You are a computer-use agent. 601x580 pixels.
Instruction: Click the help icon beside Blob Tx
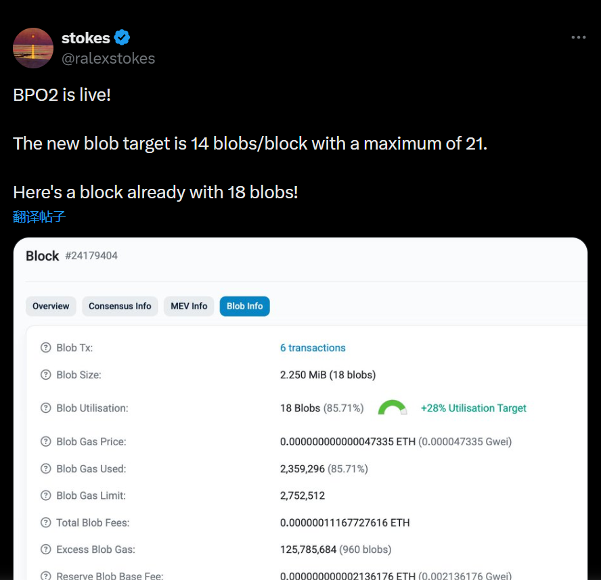tap(46, 348)
